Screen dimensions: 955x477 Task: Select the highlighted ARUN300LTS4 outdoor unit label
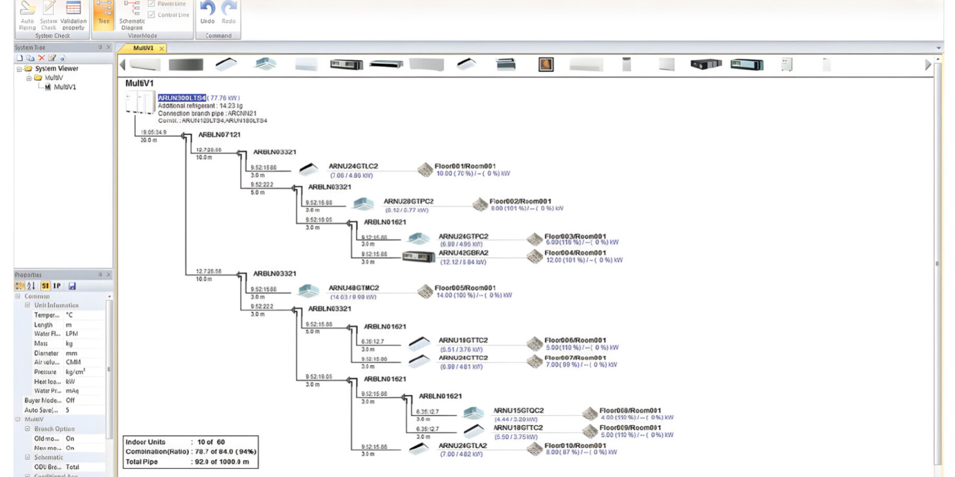182,98
